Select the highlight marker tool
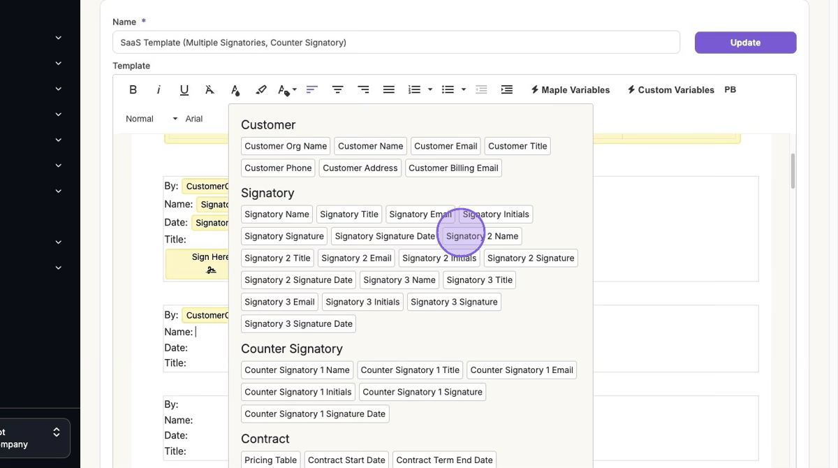 [261, 89]
